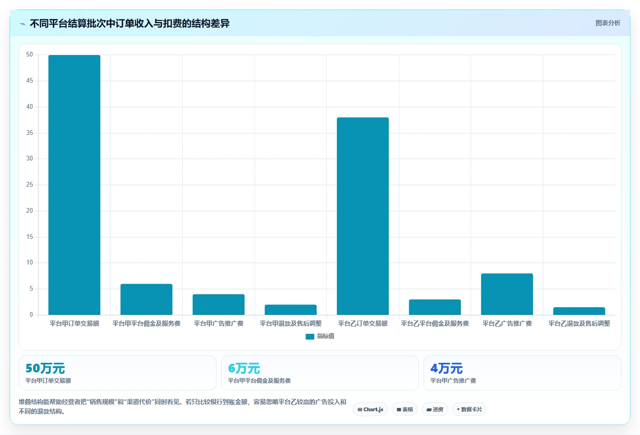Click the 表格 tag

coord(404,409)
